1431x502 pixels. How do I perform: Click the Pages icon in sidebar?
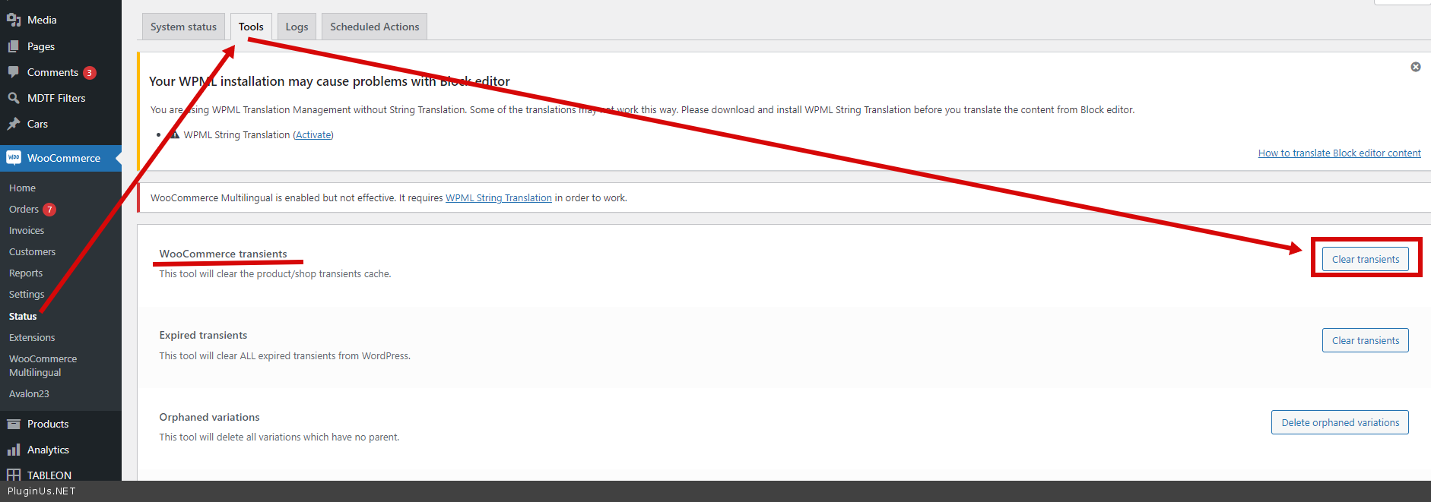point(14,46)
